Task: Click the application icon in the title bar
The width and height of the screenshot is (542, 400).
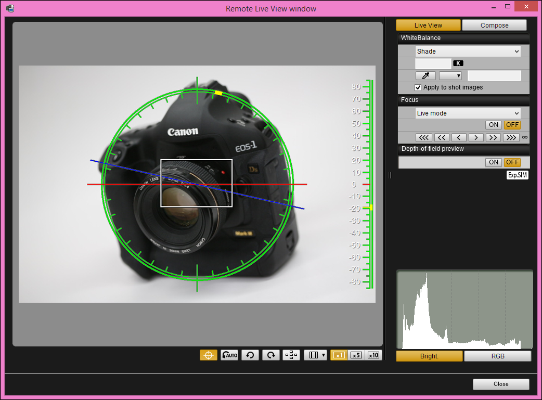Action: (x=10, y=8)
